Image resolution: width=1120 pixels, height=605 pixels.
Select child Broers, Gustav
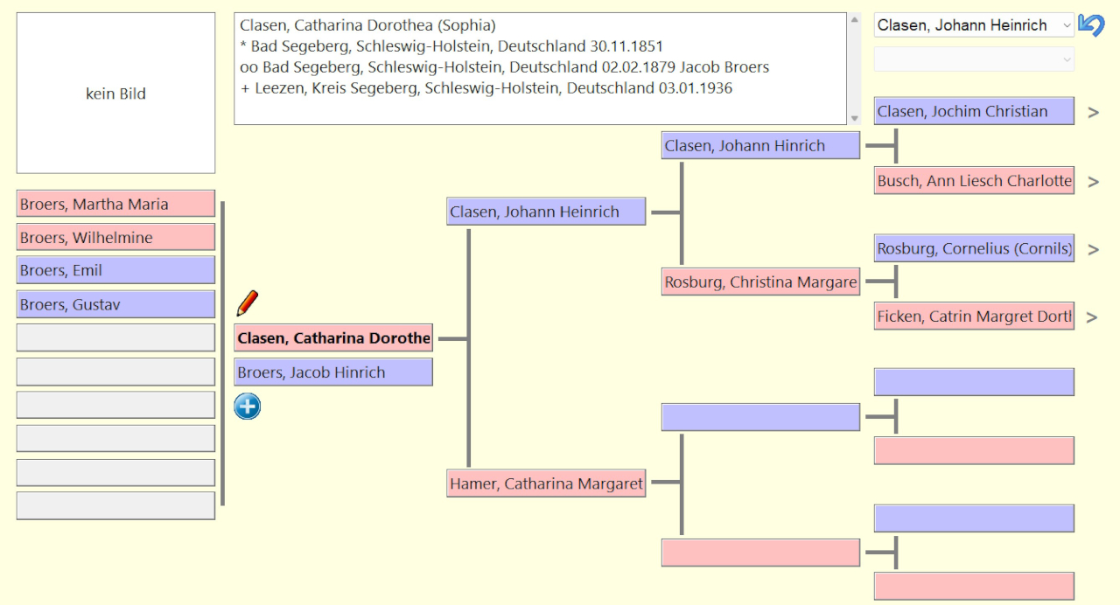point(115,305)
